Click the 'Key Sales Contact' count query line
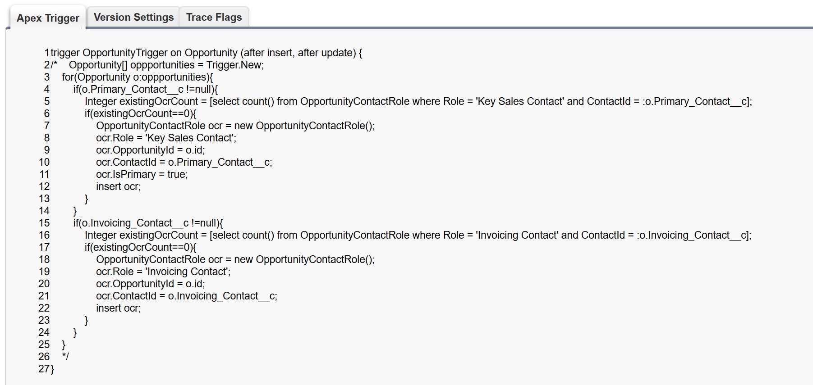813x385 pixels. coord(418,101)
